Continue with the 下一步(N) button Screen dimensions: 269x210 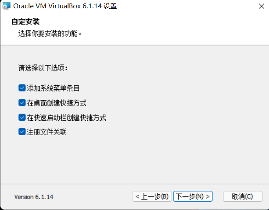pos(193,196)
